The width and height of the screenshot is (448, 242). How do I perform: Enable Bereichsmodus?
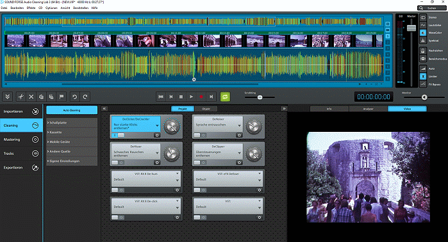(423, 58)
